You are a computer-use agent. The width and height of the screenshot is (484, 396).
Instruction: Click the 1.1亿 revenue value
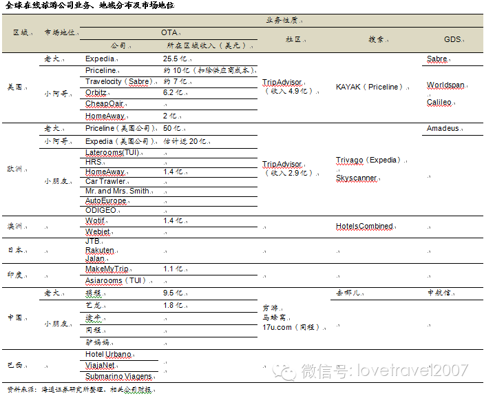click(173, 269)
